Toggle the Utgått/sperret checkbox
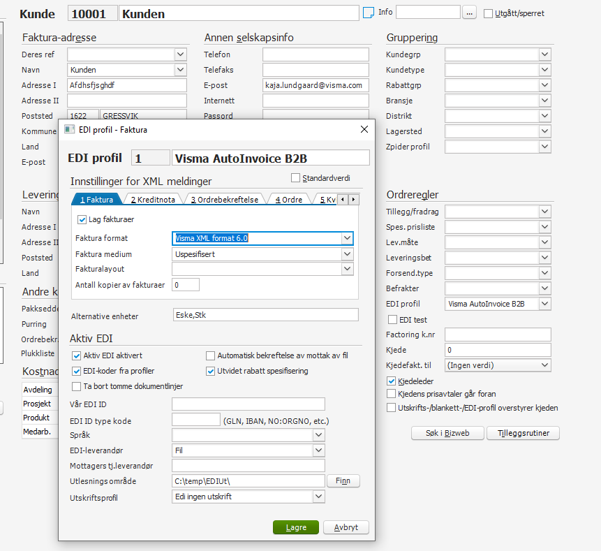The height and width of the screenshot is (551, 601). 488,13
